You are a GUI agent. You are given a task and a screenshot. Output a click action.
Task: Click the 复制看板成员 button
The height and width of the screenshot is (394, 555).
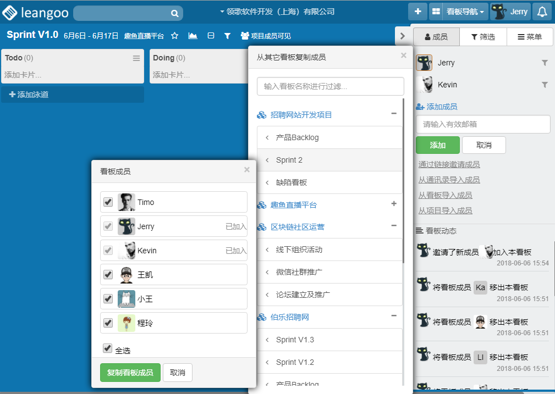click(x=130, y=373)
